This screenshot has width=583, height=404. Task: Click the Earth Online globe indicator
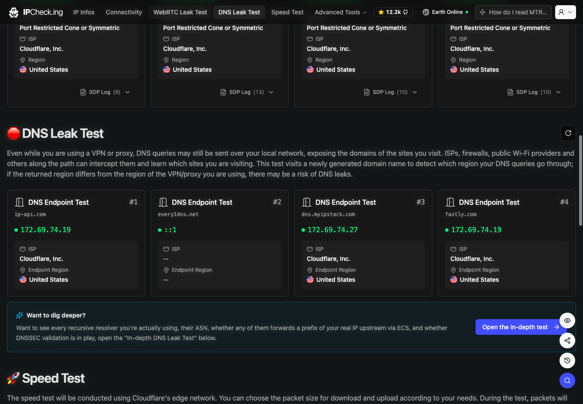click(445, 12)
